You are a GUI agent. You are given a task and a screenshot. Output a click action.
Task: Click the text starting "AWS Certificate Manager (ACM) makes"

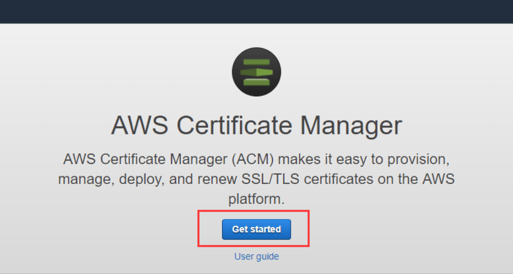256,179
